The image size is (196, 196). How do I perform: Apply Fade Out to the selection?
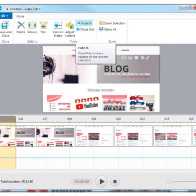click(85, 29)
